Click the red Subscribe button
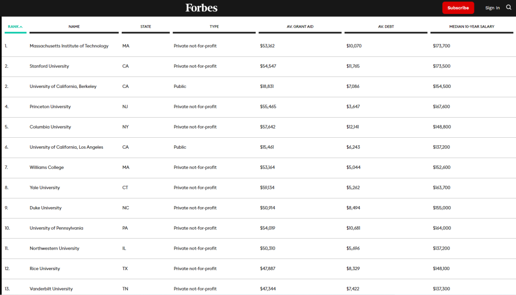Viewport: 516px width, 295px height. click(458, 8)
